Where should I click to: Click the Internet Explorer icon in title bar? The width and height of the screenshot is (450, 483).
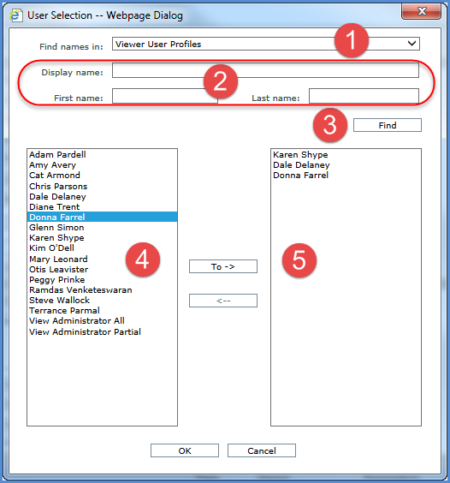15,15
